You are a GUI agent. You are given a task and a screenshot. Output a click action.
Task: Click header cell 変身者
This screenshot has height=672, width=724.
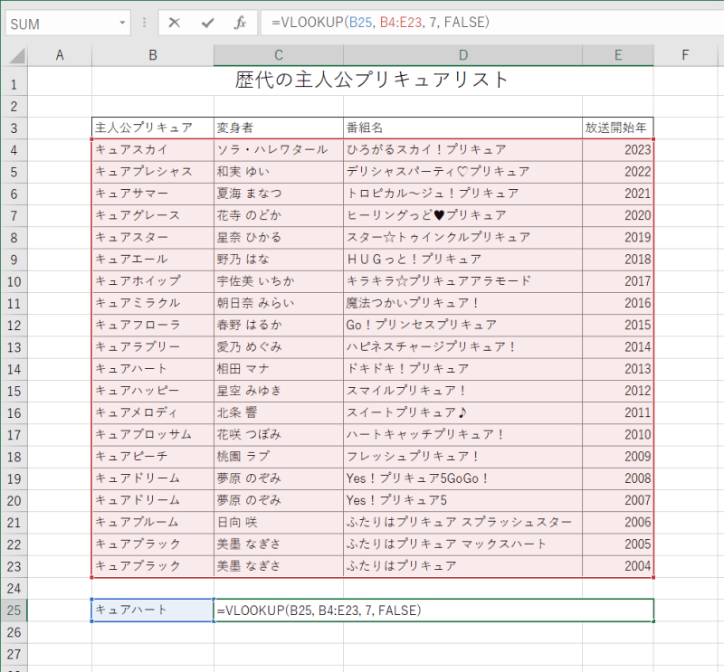[x=279, y=128]
